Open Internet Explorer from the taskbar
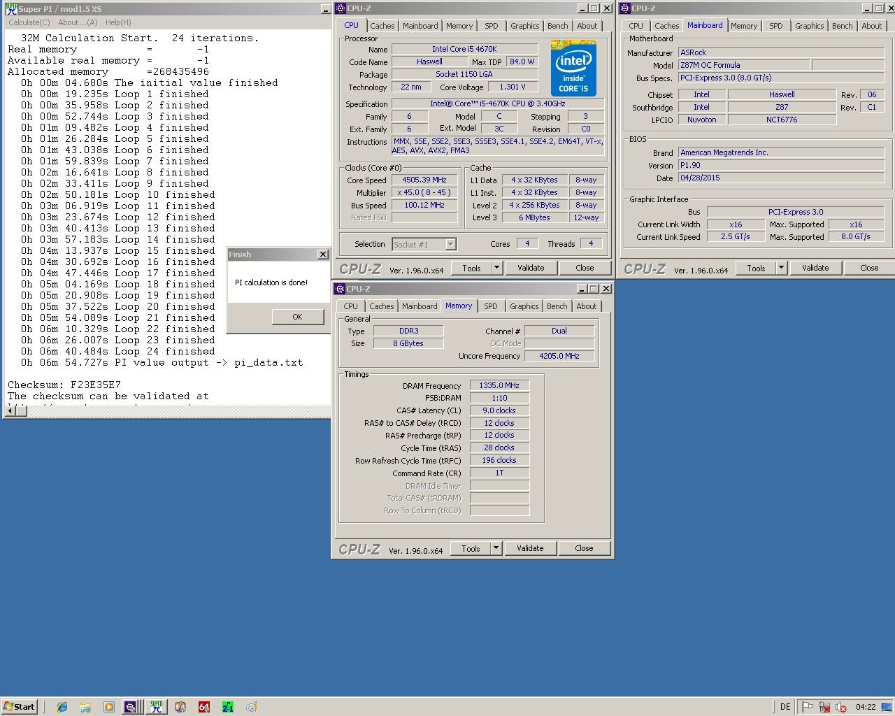Image resolution: width=895 pixels, height=716 pixels. point(62,707)
